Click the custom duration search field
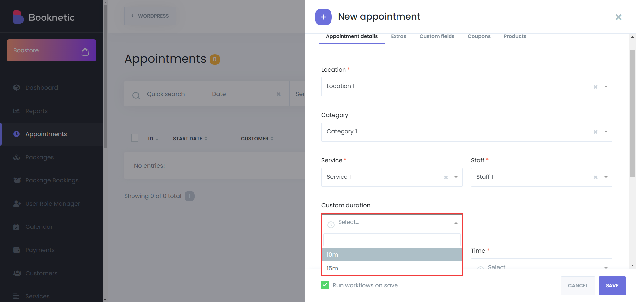 pos(392,240)
